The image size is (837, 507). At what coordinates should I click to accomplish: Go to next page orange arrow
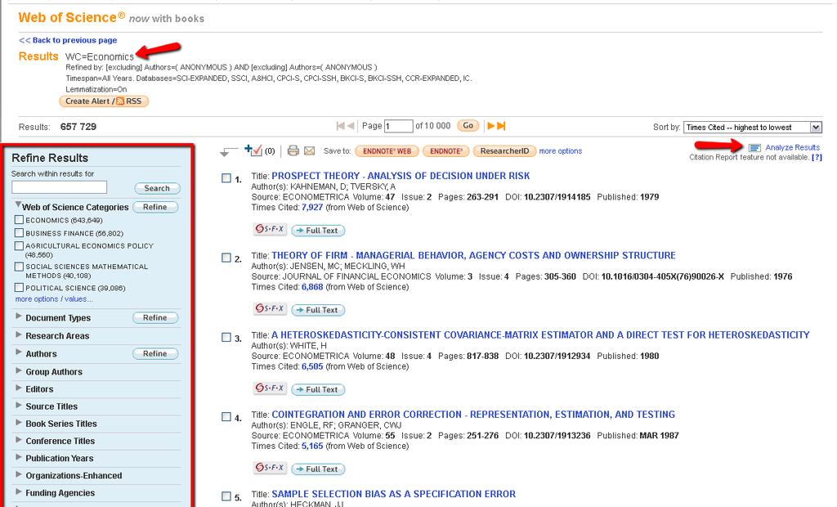(490, 126)
